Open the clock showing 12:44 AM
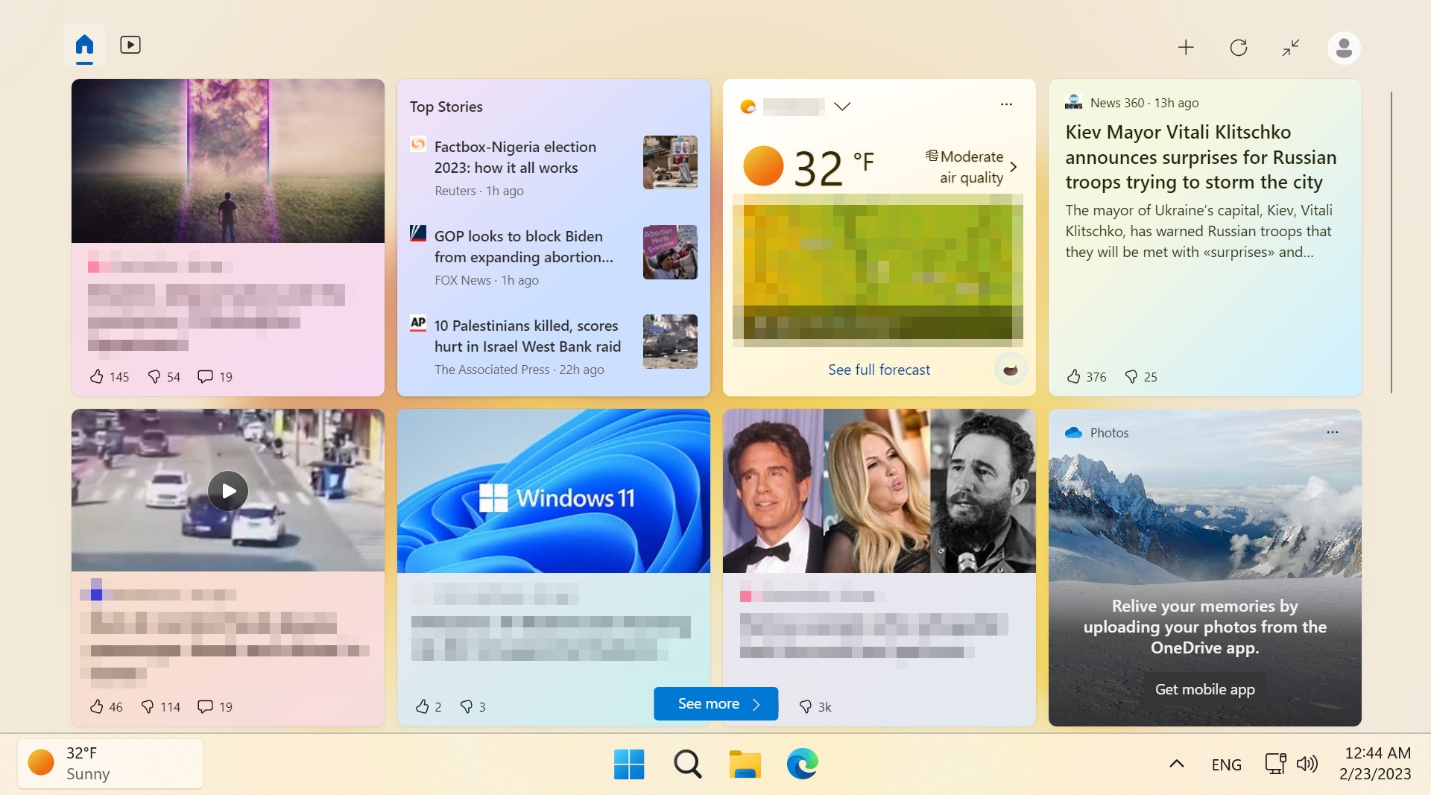 [x=1375, y=764]
